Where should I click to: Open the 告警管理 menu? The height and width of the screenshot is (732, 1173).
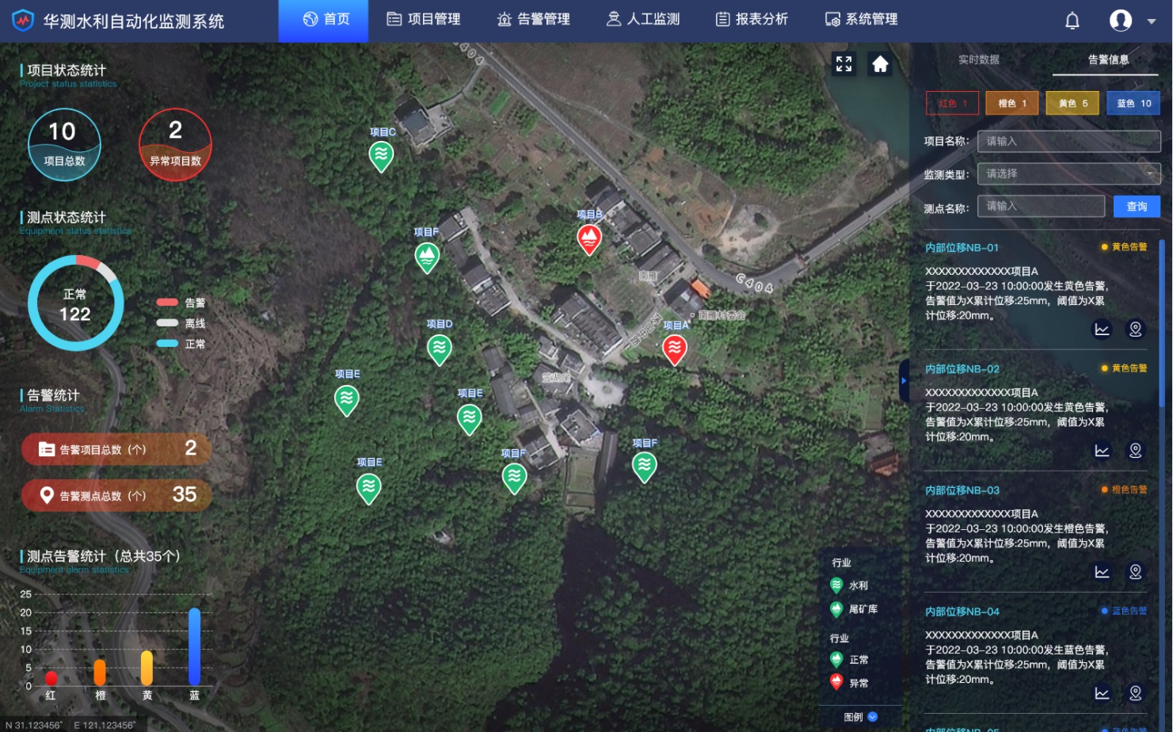(x=533, y=19)
